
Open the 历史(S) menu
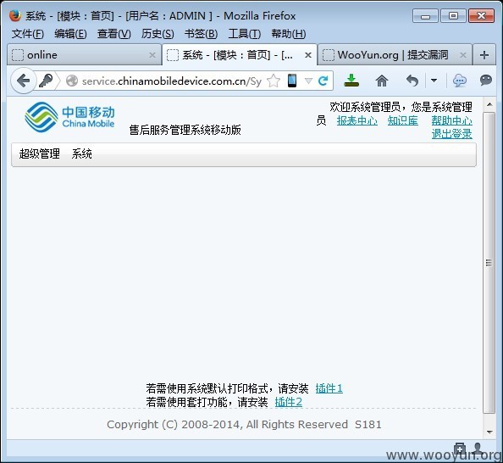158,33
